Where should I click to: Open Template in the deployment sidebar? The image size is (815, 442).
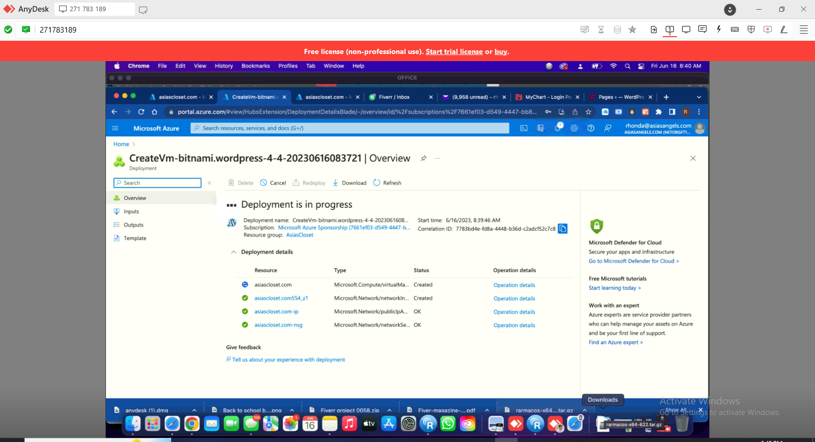pyautogui.click(x=134, y=238)
